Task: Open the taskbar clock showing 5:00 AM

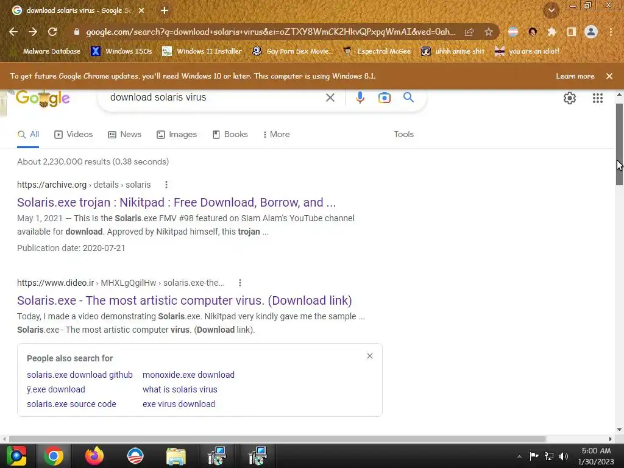Action: [x=596, y=456]
